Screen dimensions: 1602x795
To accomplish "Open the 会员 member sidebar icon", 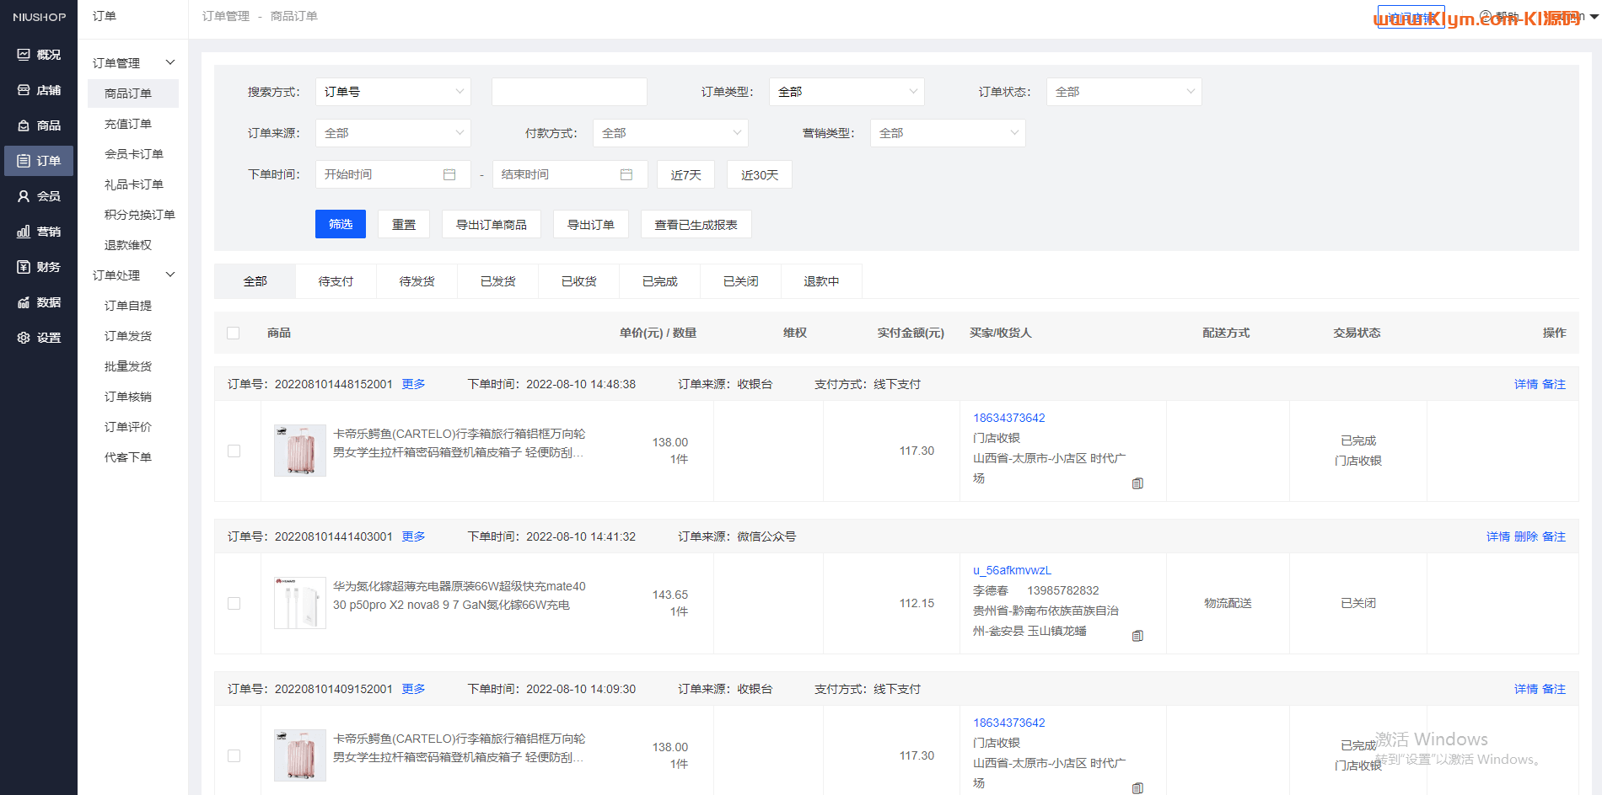I will [24, 196].
